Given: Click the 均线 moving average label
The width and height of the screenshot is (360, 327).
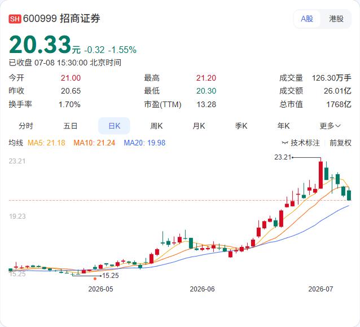Looking at the screenshot, I should (16, 143).
